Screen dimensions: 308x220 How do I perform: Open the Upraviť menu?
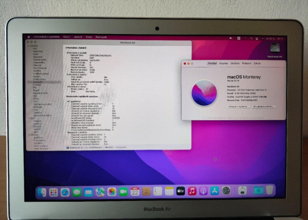(78, 37)
